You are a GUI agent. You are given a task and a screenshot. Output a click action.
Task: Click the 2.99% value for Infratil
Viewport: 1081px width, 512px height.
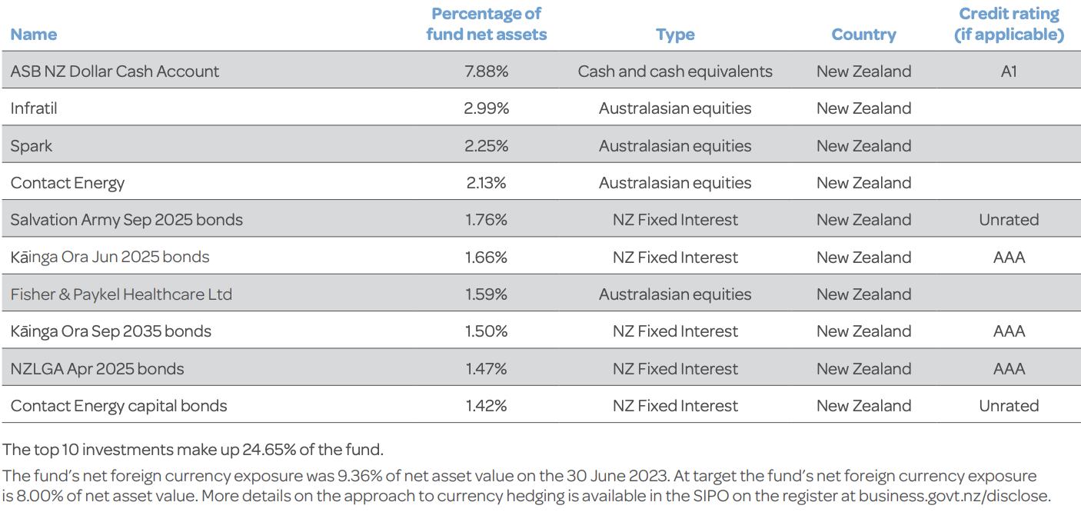point(486,108)
